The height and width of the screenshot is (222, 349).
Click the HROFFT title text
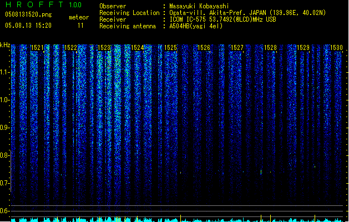point(34,4)
